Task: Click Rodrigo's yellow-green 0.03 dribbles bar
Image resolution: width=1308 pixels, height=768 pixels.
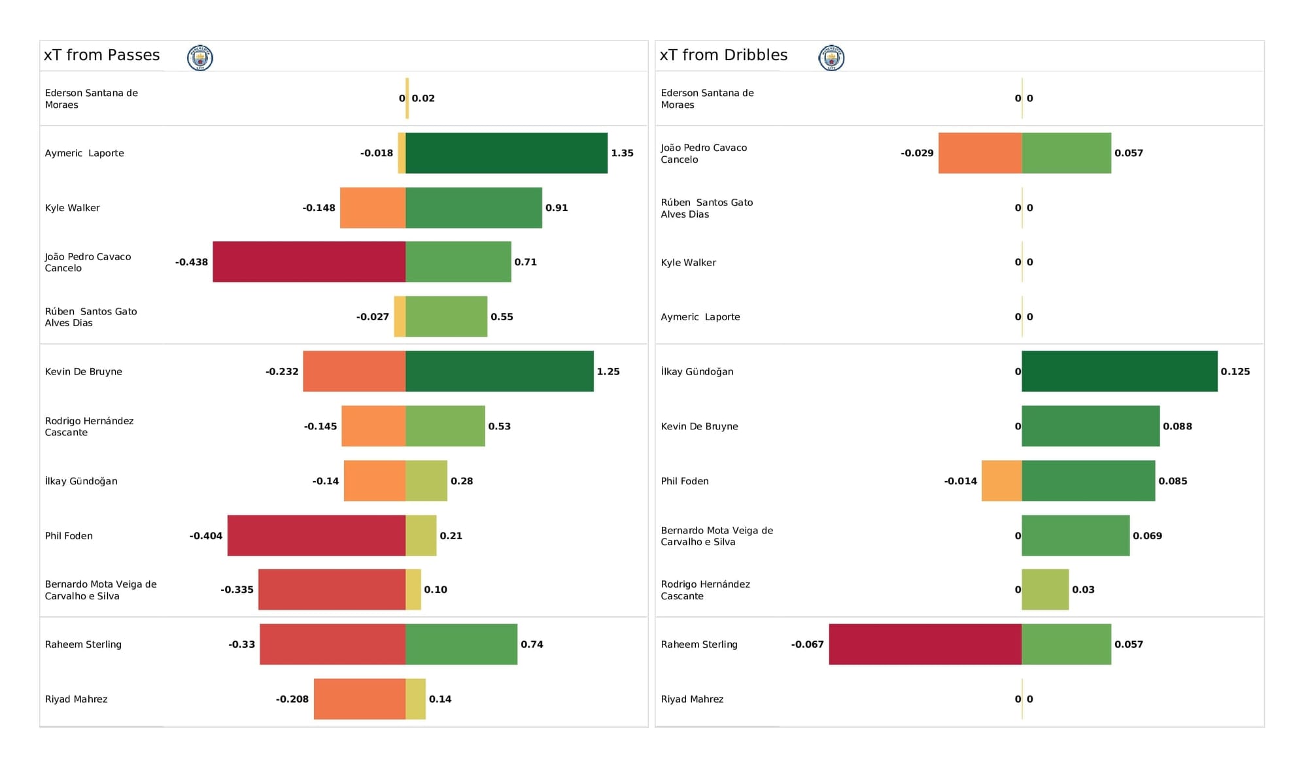Action: click(1045, 590)
